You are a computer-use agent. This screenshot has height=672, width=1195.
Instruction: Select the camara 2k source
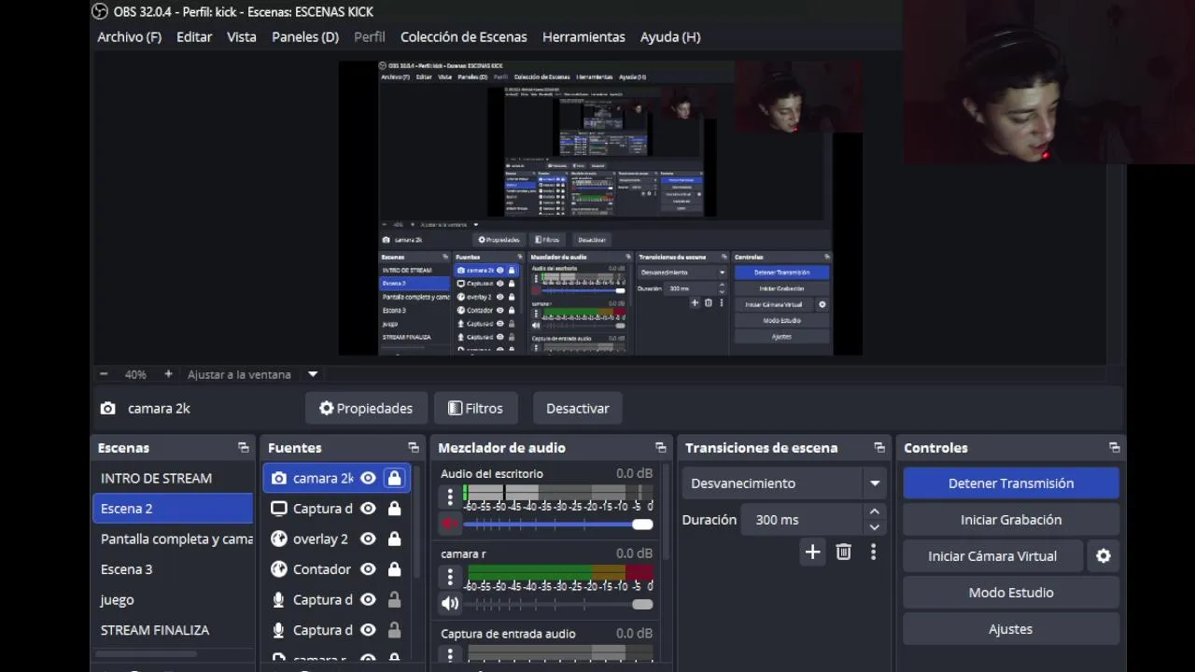point(323,479)
